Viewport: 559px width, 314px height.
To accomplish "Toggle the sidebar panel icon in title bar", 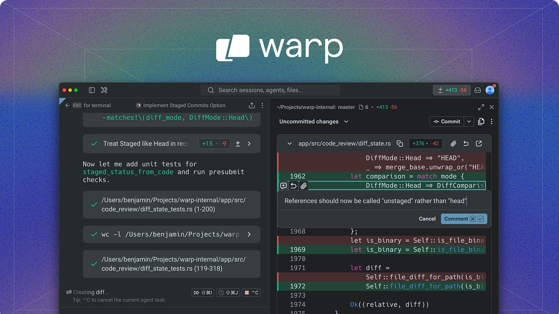I will click(92, 90).
